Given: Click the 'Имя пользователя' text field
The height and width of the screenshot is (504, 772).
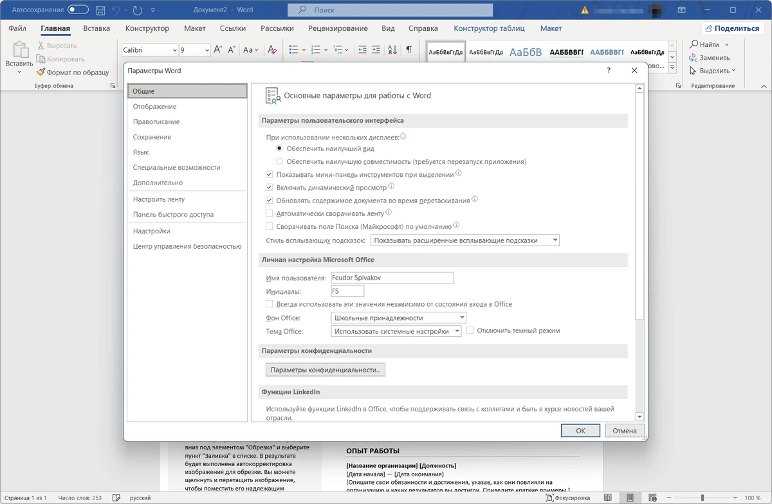Looking at the screenshot, I should (x=392, y=278).
